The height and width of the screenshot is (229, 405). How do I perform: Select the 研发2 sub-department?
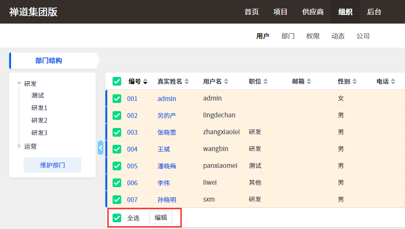tap(39, 120)
